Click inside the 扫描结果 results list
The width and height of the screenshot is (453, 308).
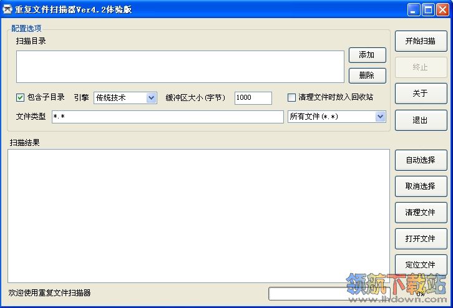198,216
